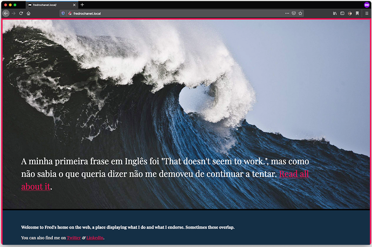Toggle the sidebar icon in toolbar
Image resolution: width=372 pixels, height=247 pixels.
pyautogui.click(x=342, y=14)
